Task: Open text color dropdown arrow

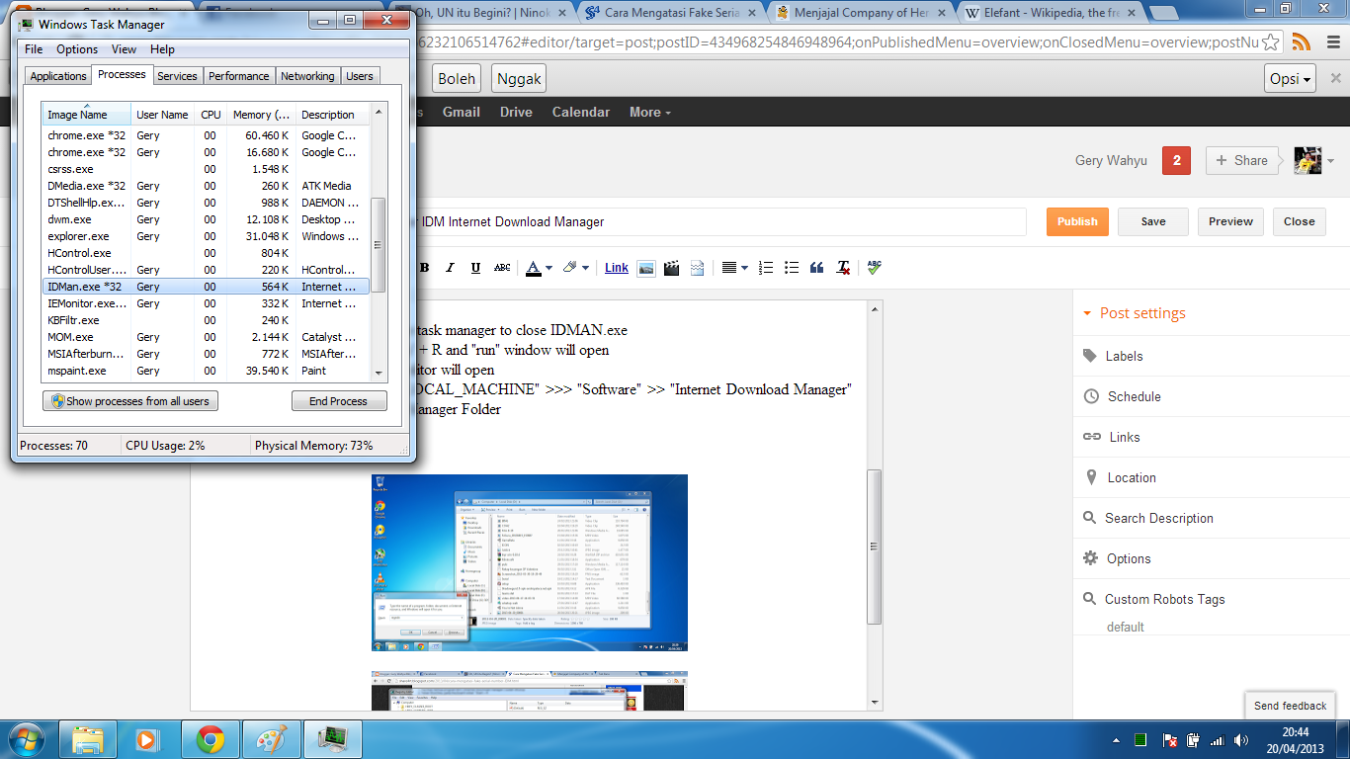Action: click(548, 268)
